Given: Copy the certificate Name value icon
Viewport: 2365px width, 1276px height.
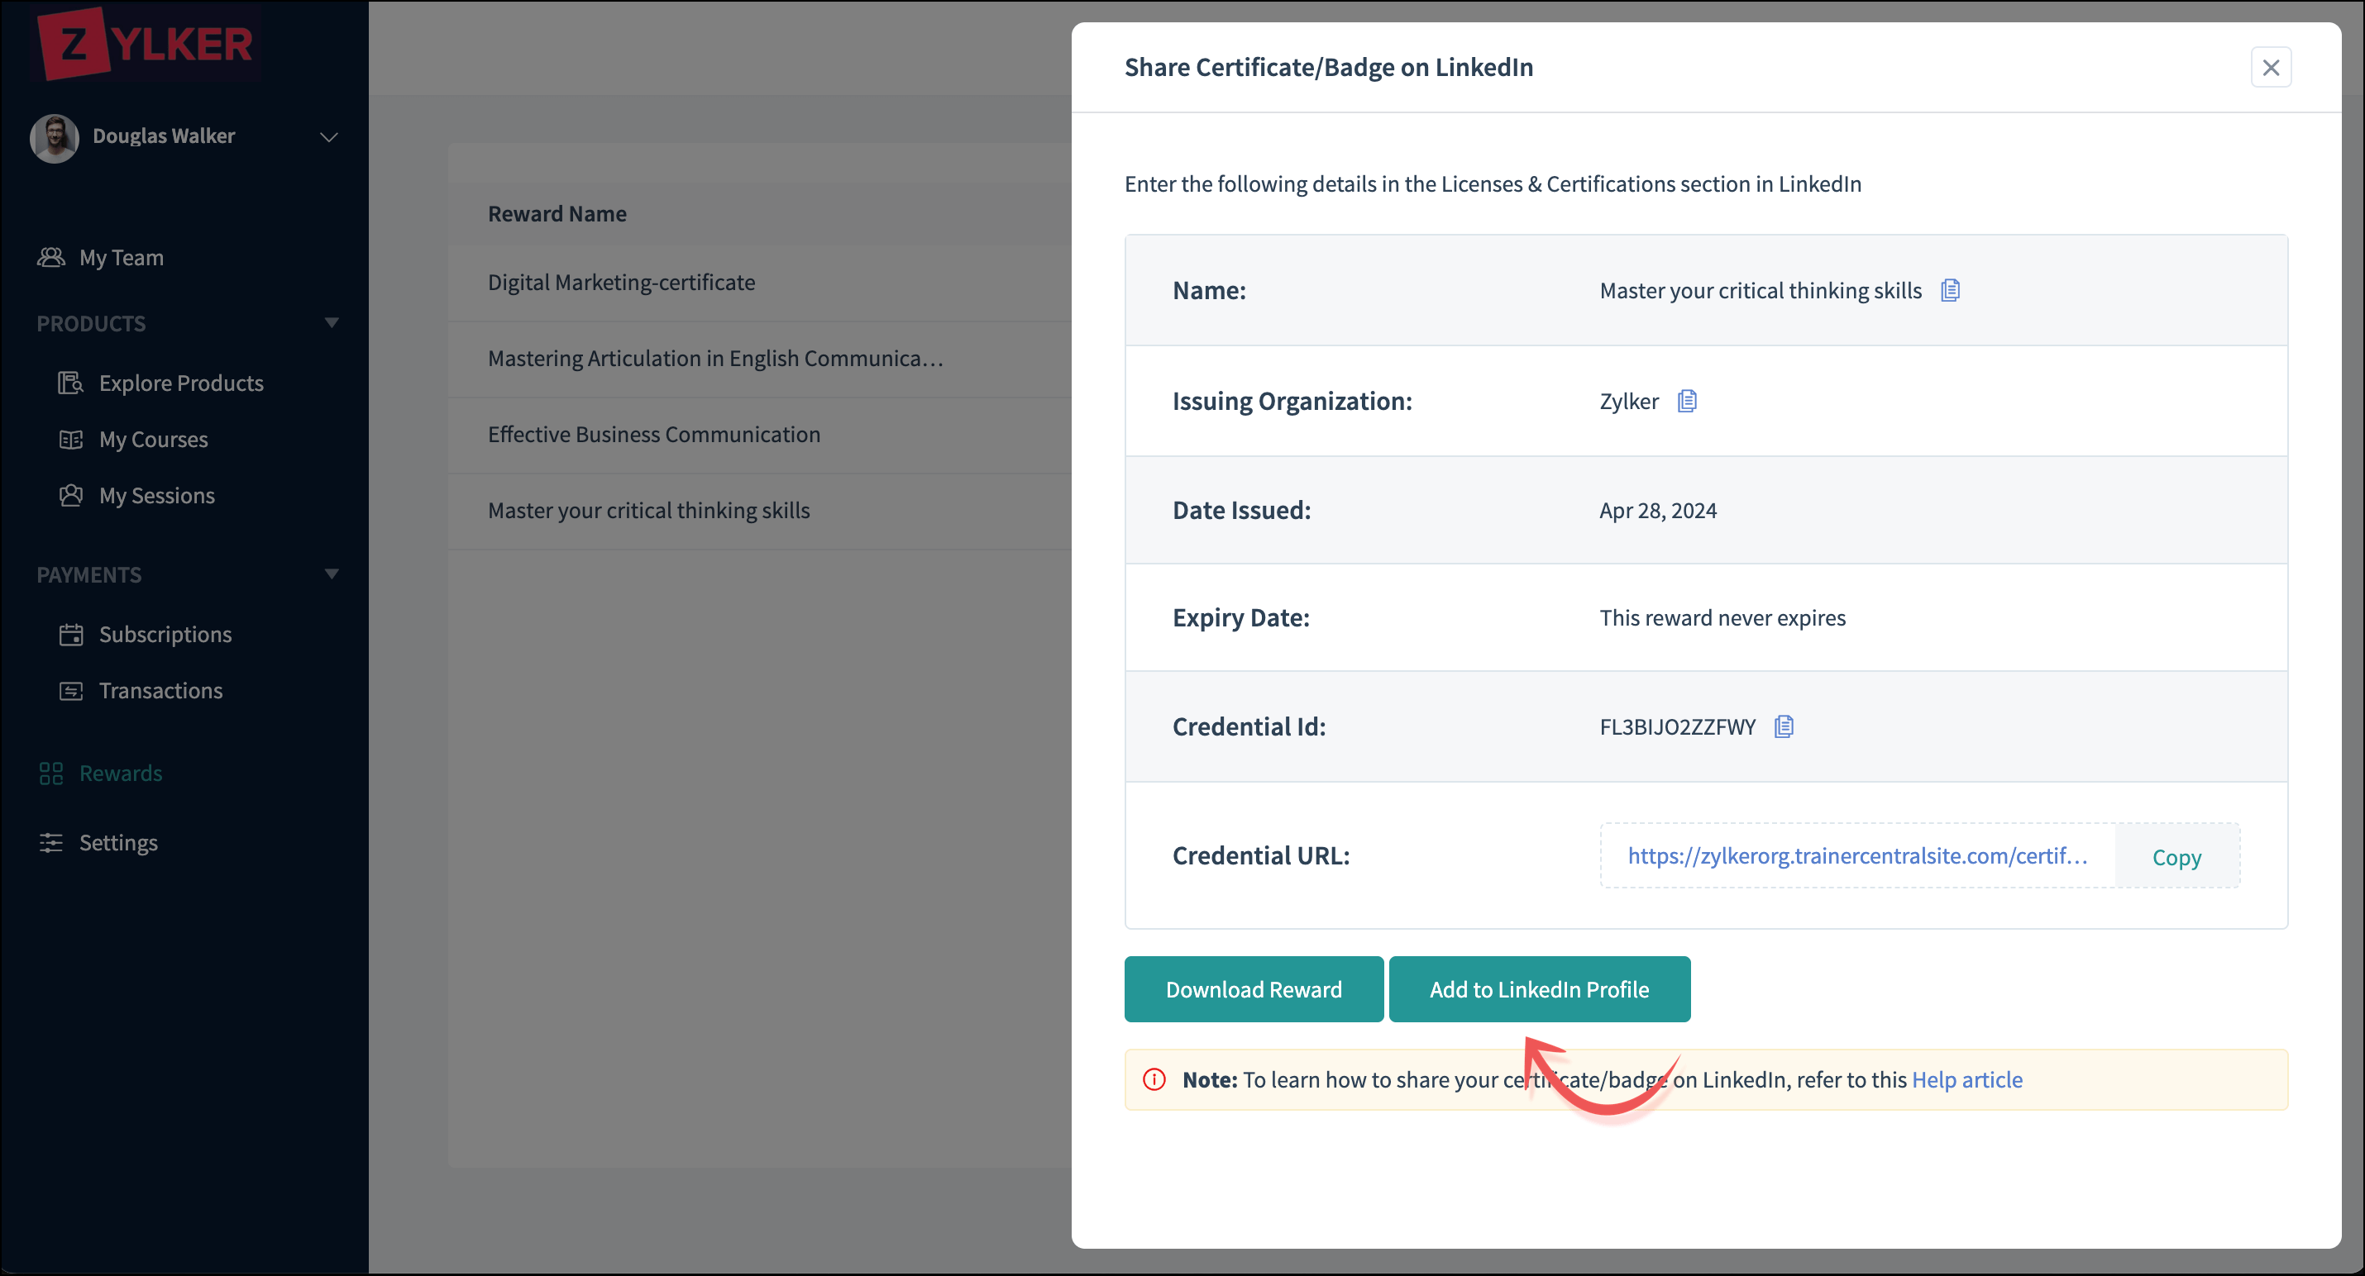Looking at the screenshot, I should click(x=1950, y=291).
